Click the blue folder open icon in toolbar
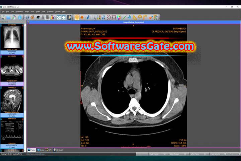The image size is (241, 161). [x=8, y=17]
